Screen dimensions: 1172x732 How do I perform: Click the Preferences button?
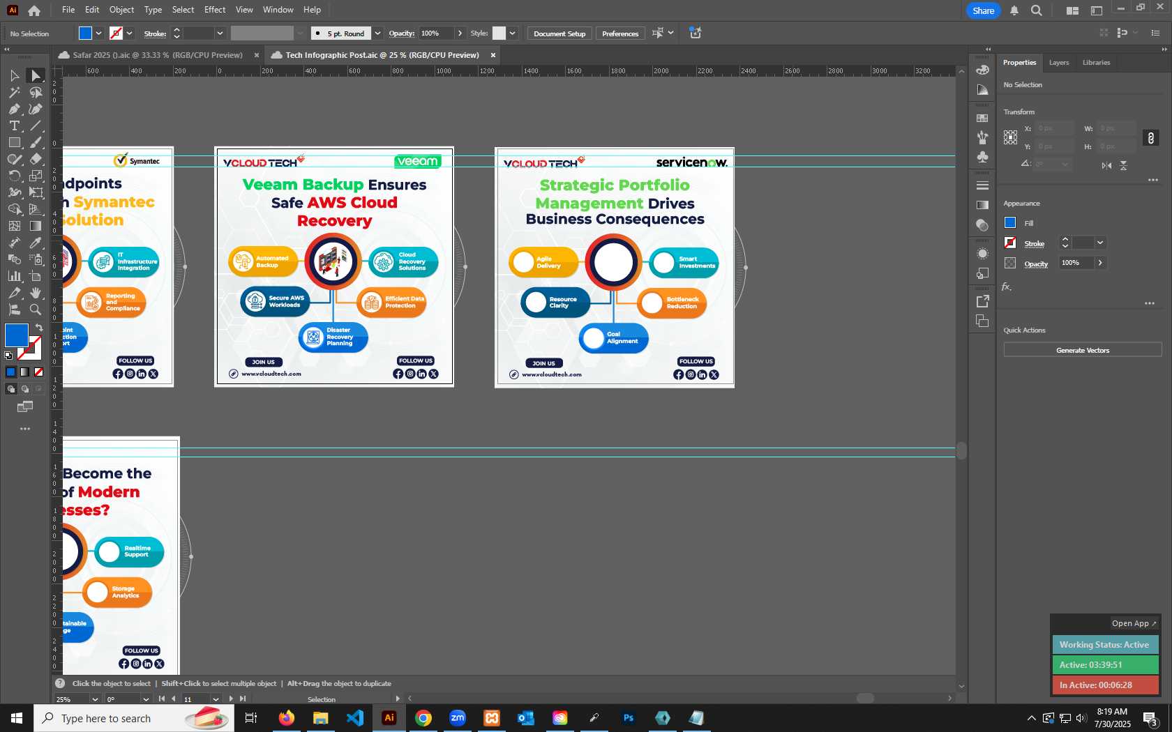(x=620, y=33)
